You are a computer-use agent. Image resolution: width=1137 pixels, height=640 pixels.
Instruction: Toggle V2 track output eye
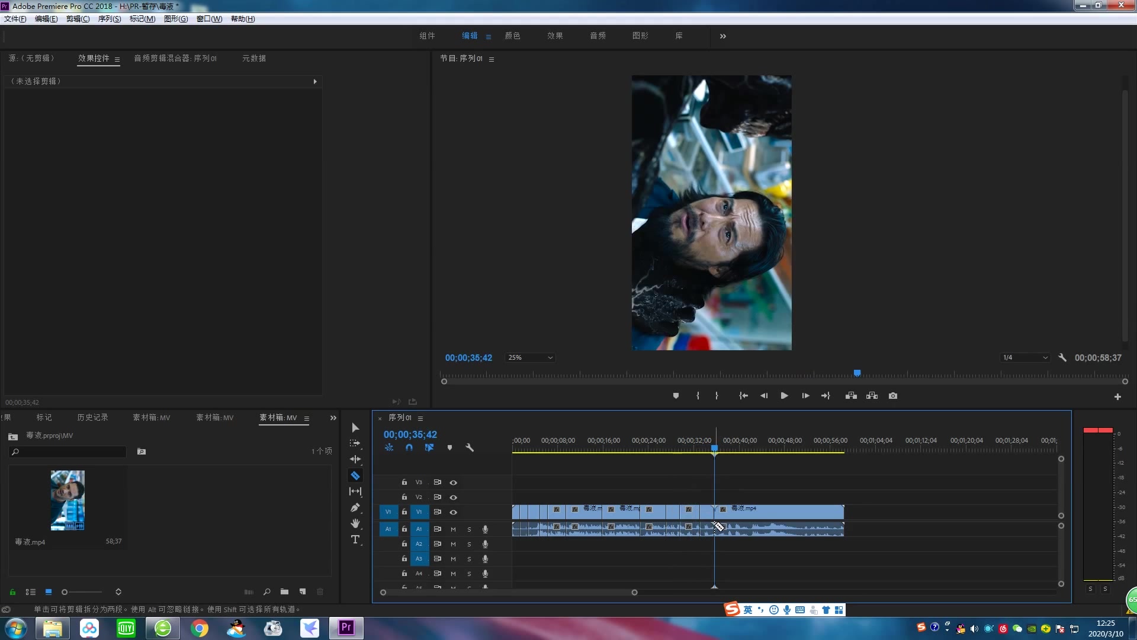453,497
